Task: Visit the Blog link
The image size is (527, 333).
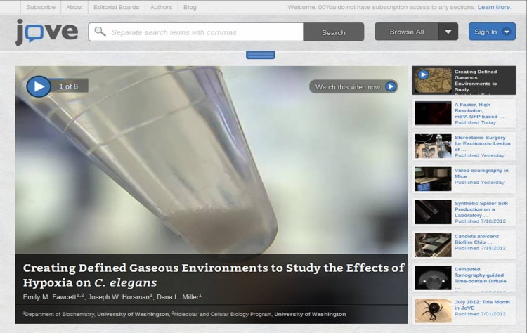Action: click(190, 7)
